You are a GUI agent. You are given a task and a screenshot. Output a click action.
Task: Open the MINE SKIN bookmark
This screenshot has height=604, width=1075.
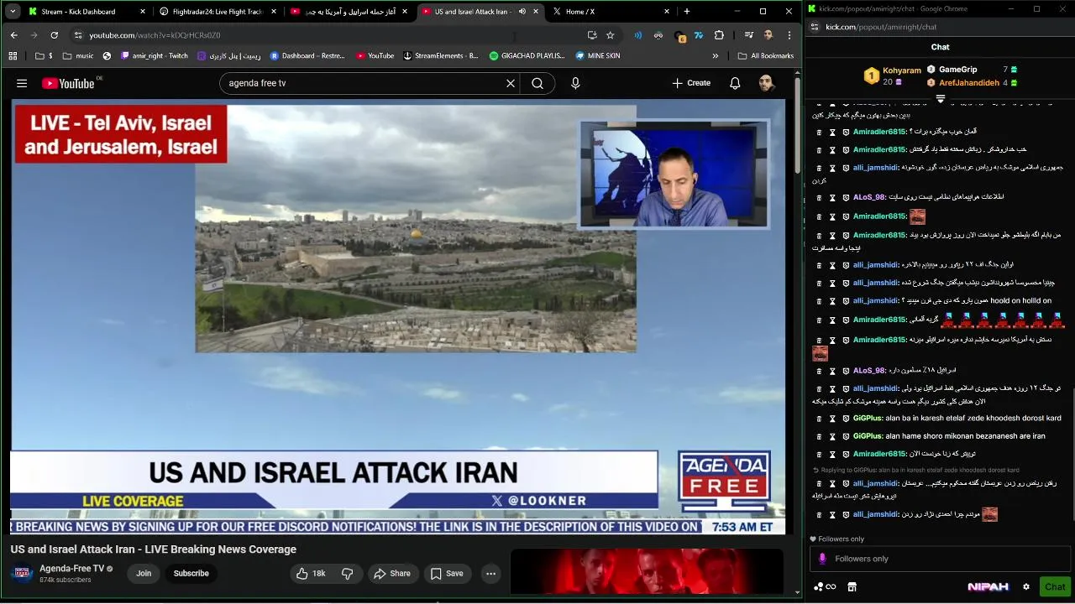click(x=597, y=56)
